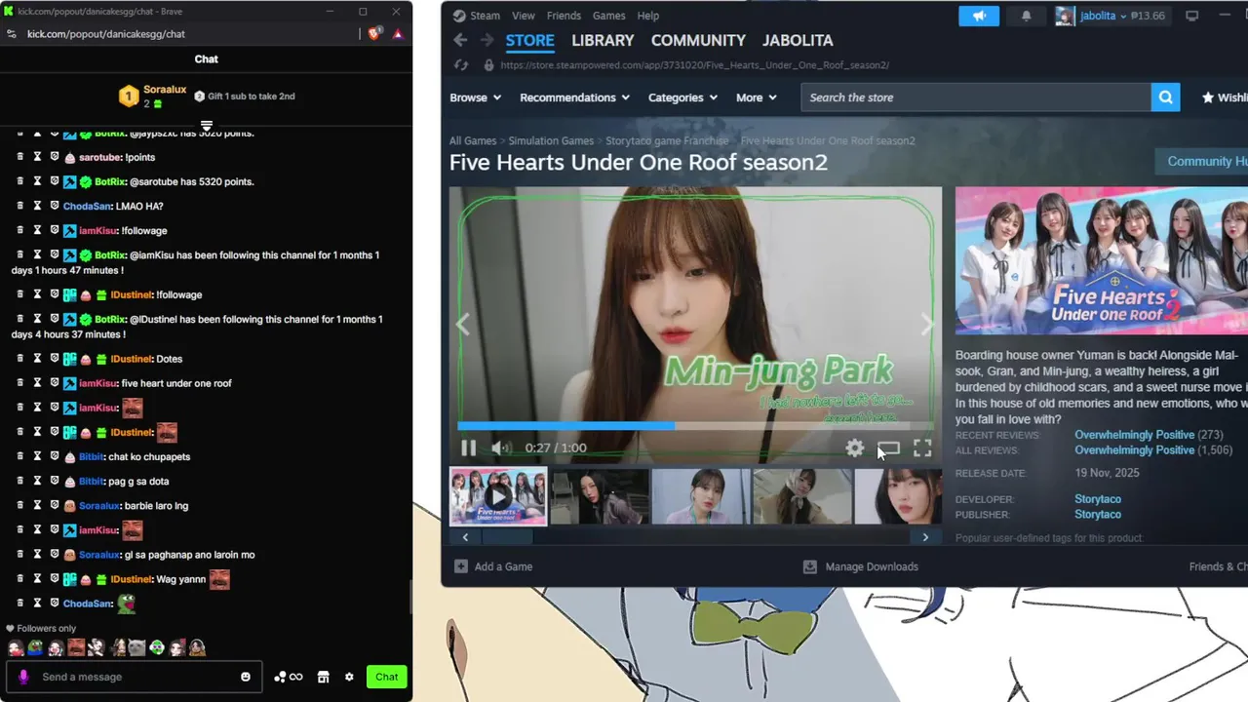Expand the Recommendations dropdown
The image size is (1248, 702).
(x=574, y=97)
